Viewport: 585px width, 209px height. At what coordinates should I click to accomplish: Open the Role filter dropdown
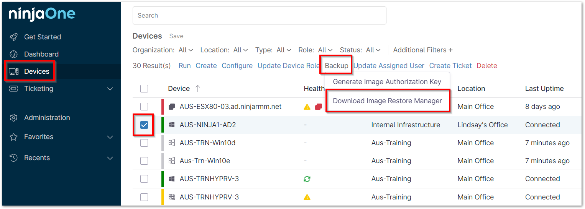tap(326, 50)
